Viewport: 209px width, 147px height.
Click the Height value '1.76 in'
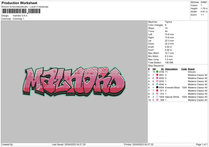[204, 8]
